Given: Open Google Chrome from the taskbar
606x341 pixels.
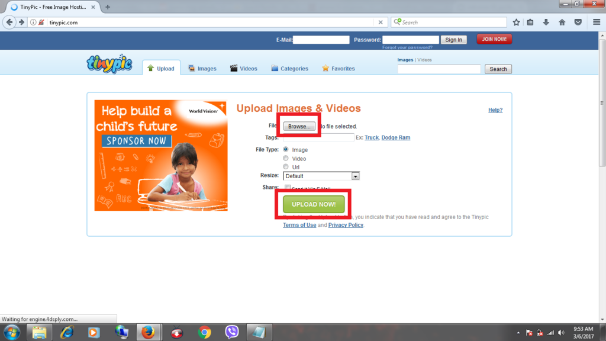Looking at the screenshot, I should click(205, 332).
